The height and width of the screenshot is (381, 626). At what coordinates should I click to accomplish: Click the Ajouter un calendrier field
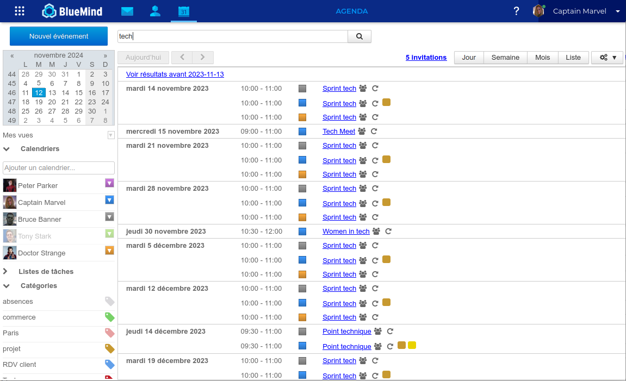pyautogui.click(x=59, y=168)
